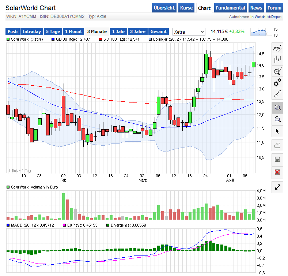Click green SolarWorld (Xetra) legend swatch
Viewport: 288px width, 276px height.
8,39
